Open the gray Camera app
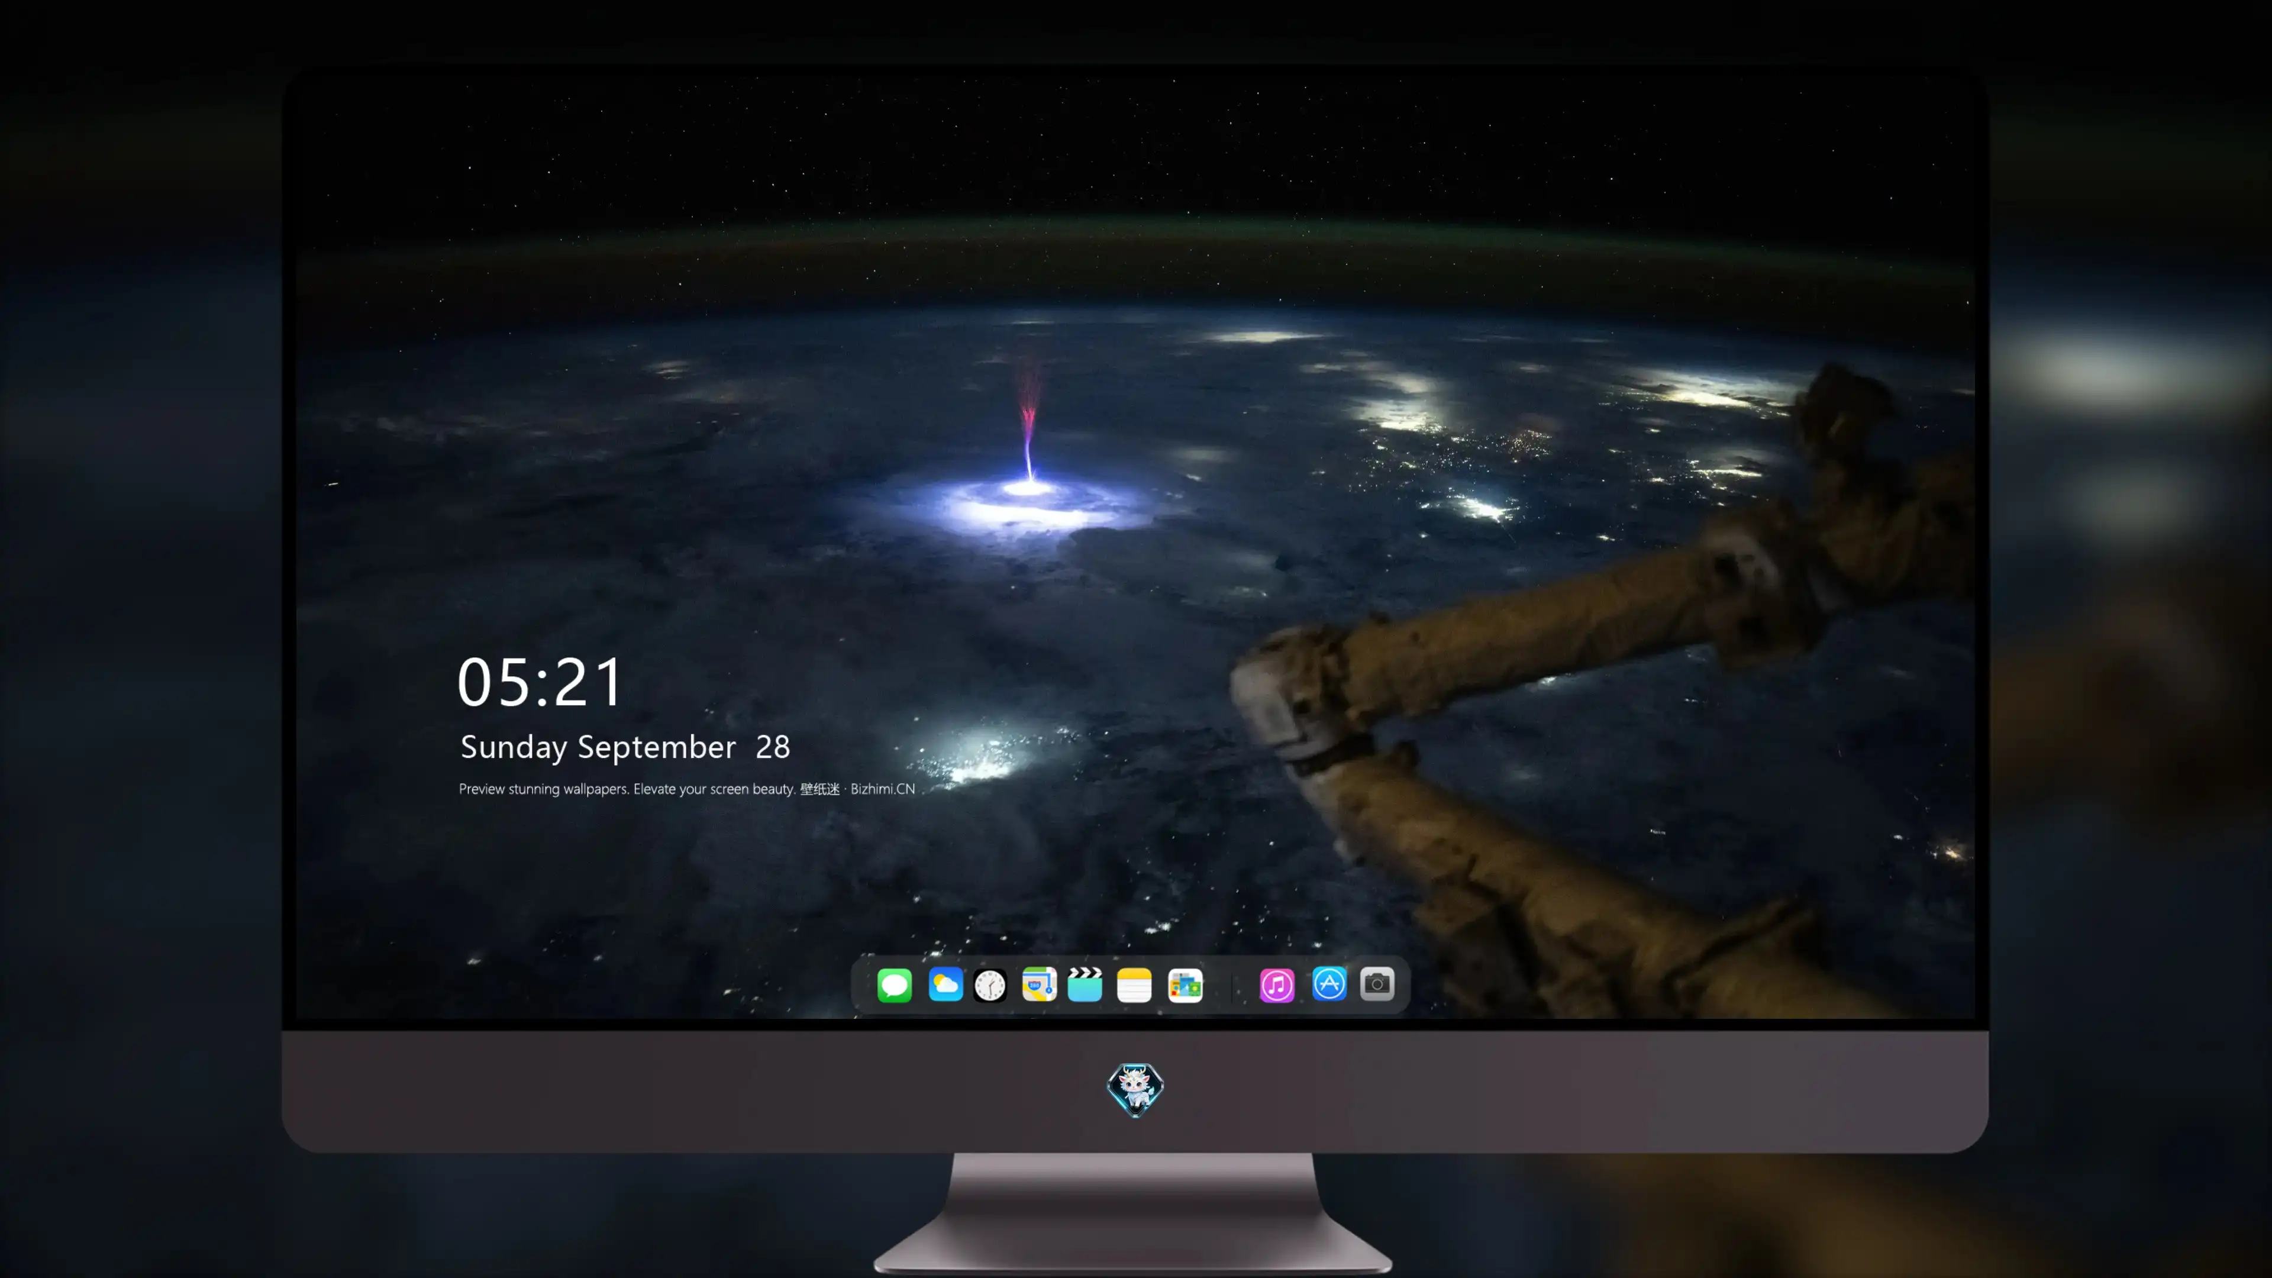The image size is (2272, 1278). [x=1377, y=983]
